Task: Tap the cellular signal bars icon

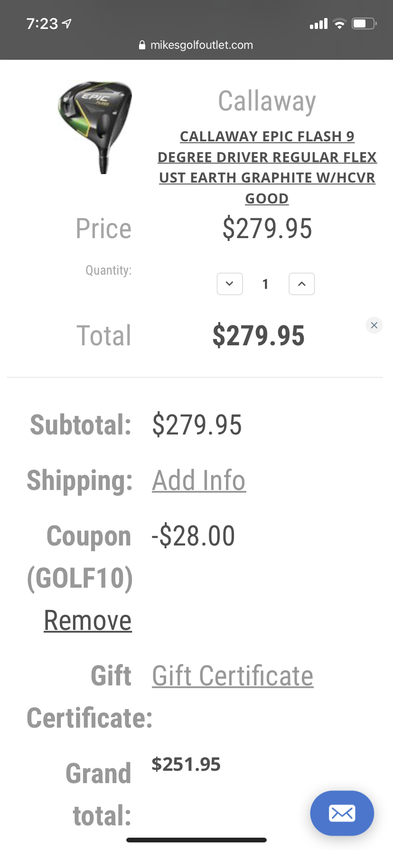Action: [318, 24]
